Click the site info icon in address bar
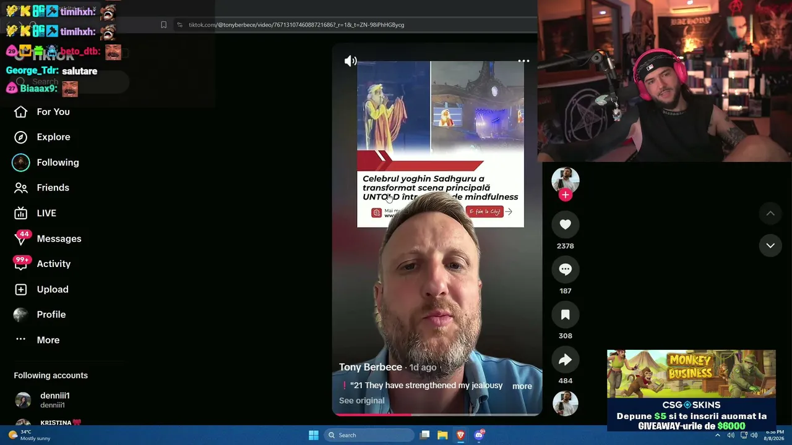The height and width of the screenshot is (445, 792). pyautogui.click(x=179, y=25)
